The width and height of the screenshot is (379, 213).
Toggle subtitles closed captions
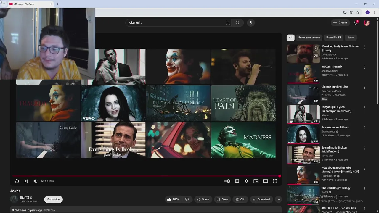click(x=237, y=181)
